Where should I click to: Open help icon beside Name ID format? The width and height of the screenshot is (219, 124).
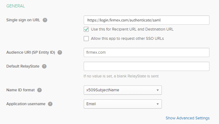(40, 90)
